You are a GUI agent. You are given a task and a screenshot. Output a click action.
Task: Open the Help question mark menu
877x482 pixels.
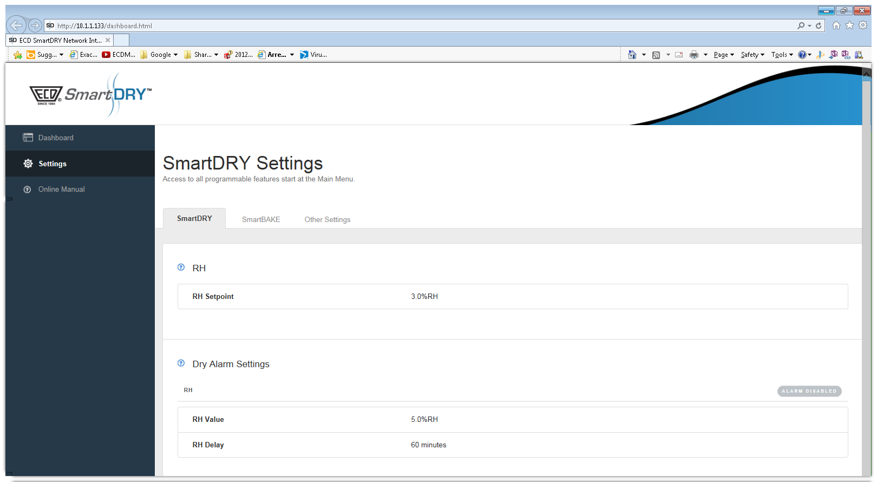[x=804, y=55]
